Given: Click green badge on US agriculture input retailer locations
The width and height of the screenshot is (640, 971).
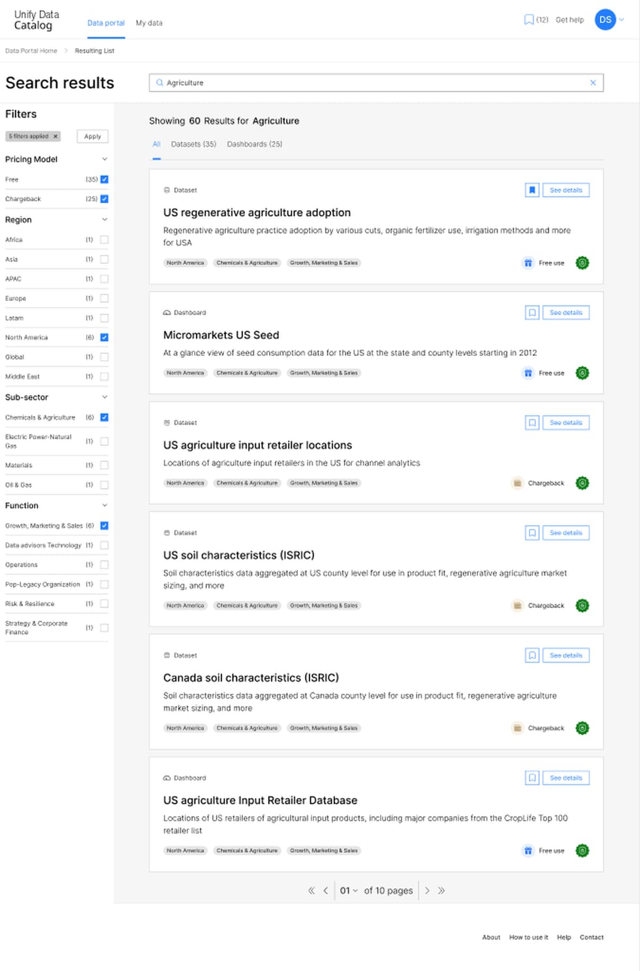Looking at the screenshot, I should pos(583,483).
